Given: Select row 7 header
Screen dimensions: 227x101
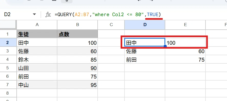Looking at the screenshot, I should coord(7,85).
